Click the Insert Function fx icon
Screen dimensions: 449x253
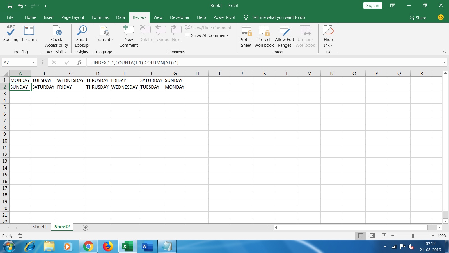tap(79, 62)
